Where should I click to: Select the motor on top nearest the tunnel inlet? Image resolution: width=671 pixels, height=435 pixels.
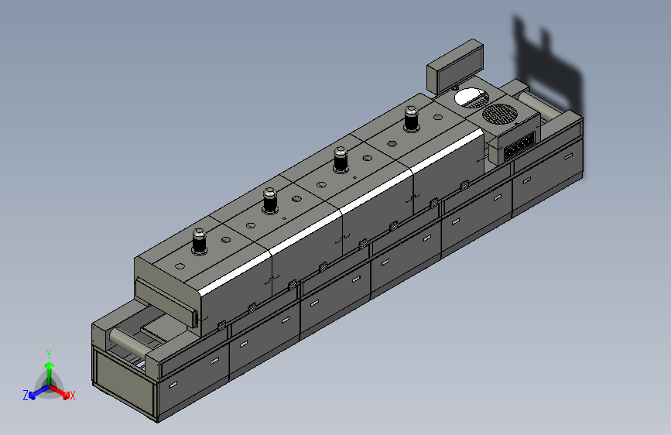(199, 242)
